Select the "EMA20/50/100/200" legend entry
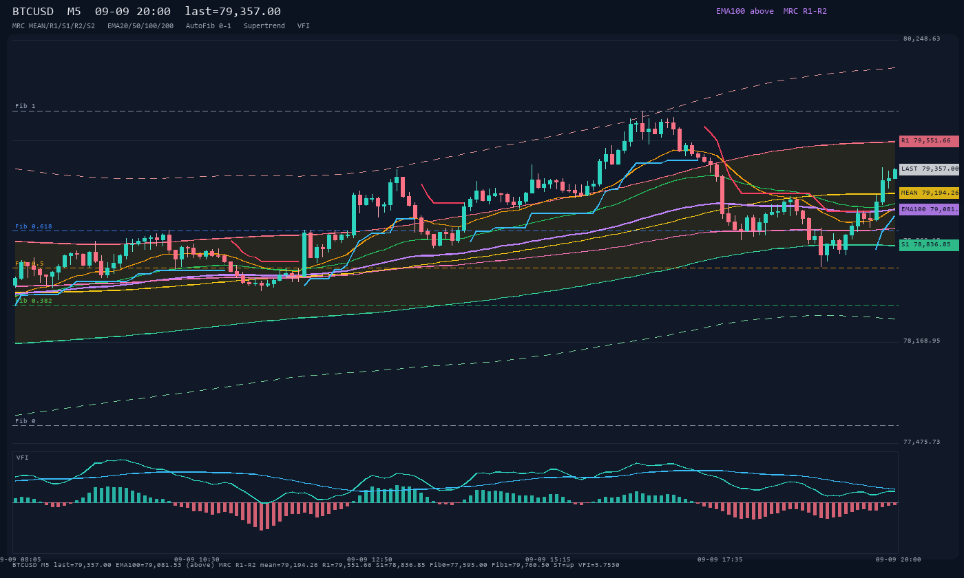The height and width of the screenshot is (578, 964). click(140, 25)
